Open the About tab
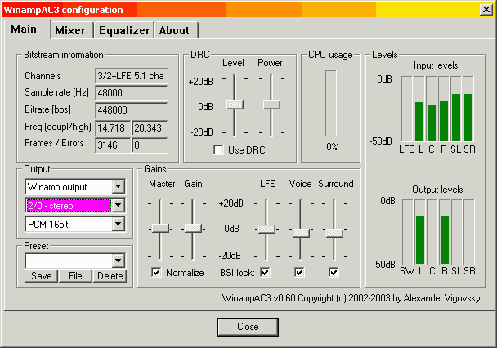This screenshot has height=348, width=497. [176, 31]
